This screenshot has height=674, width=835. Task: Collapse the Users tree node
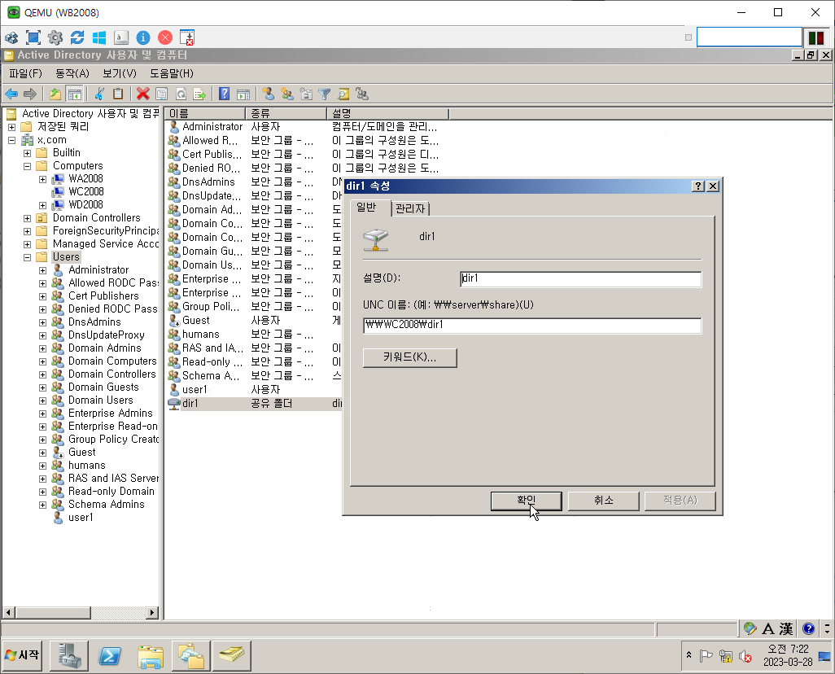click(27, 258)
